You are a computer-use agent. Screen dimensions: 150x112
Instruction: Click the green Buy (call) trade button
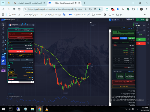pyautogui.click(x=141, y=39)
